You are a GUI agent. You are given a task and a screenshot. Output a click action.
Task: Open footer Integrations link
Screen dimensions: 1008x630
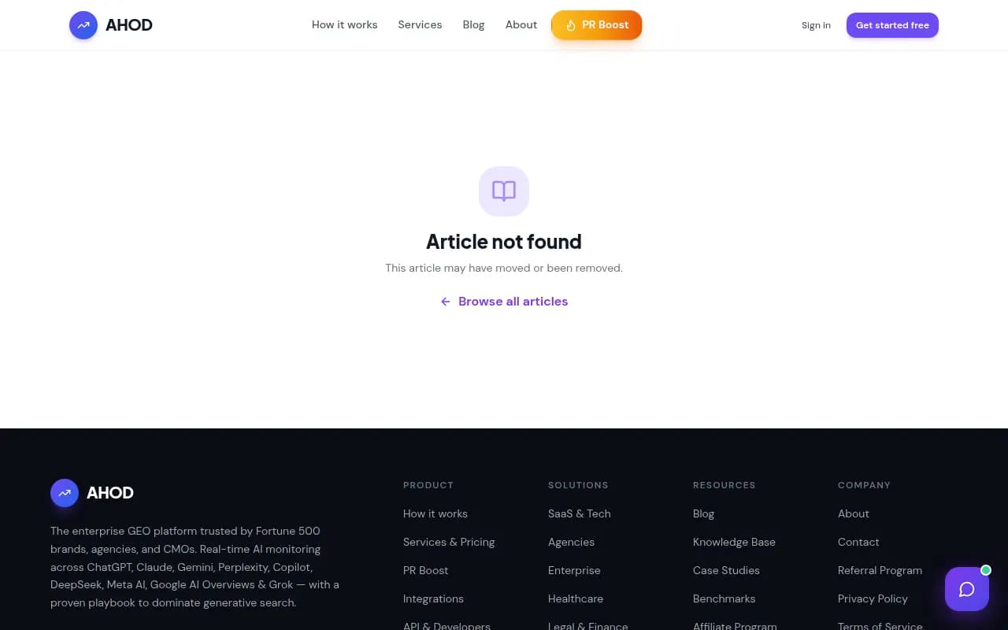(x=433, y=598)
